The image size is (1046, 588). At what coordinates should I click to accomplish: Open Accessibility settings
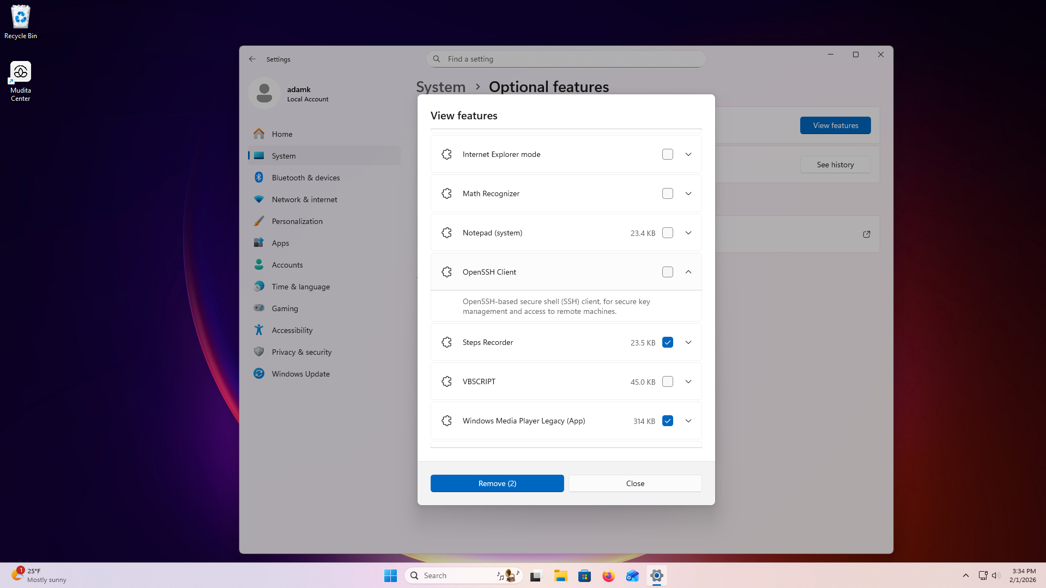(x=324, y=330)
